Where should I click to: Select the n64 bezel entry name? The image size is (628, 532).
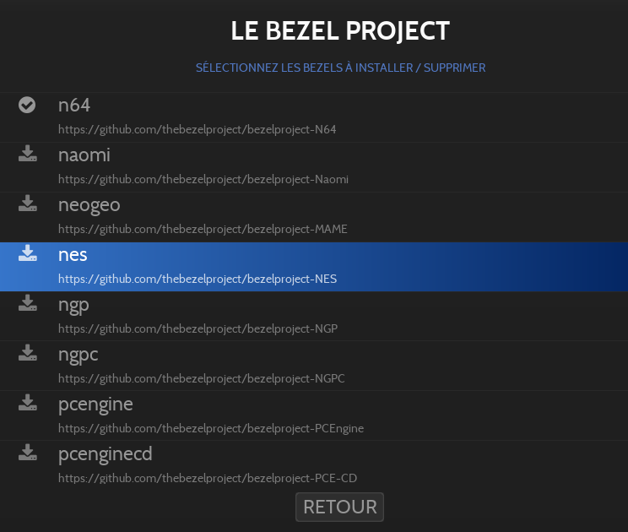[74, 106]
